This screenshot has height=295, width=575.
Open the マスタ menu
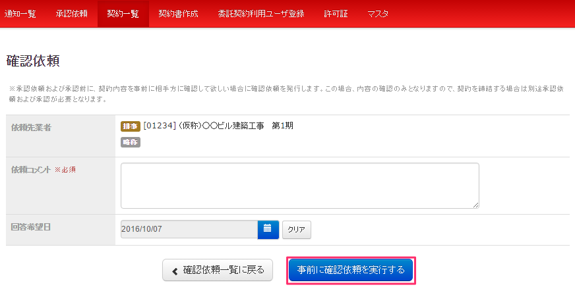[x=378, y=14]
